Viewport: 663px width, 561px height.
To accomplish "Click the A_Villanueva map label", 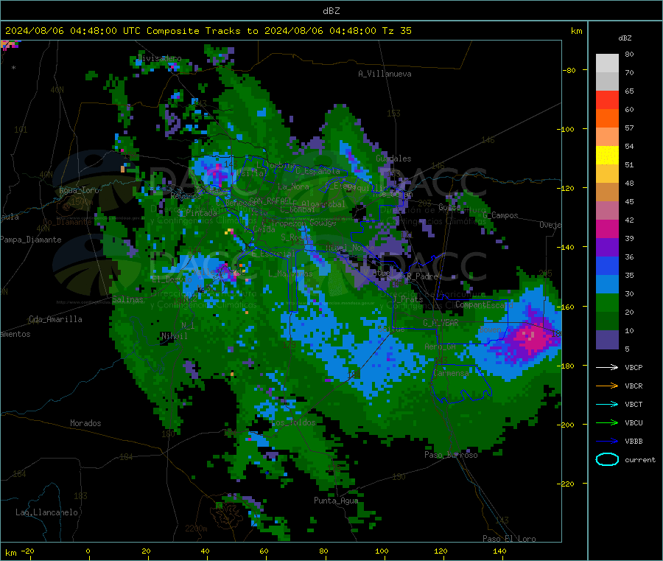I will point(385,74).
